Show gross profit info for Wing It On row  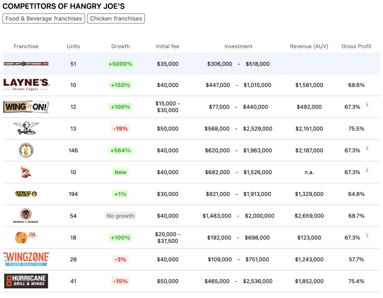(367, 105)
